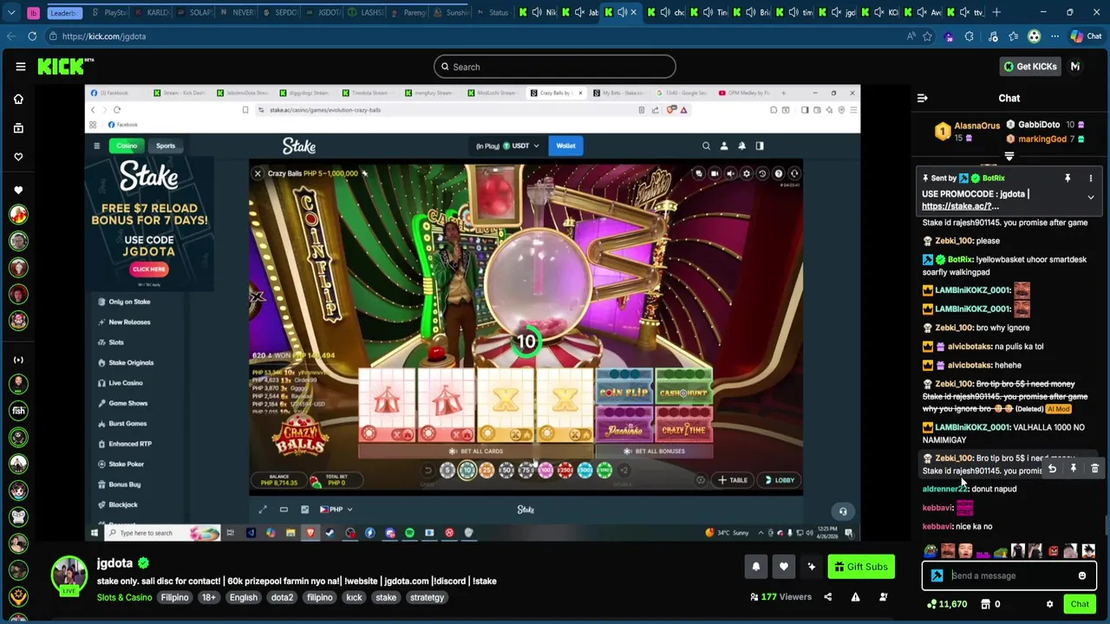Collapse the chat panel with arrow icon
Image resolution: width=1110 pixels, height=624 pixels.
click(x=922, y=98)
